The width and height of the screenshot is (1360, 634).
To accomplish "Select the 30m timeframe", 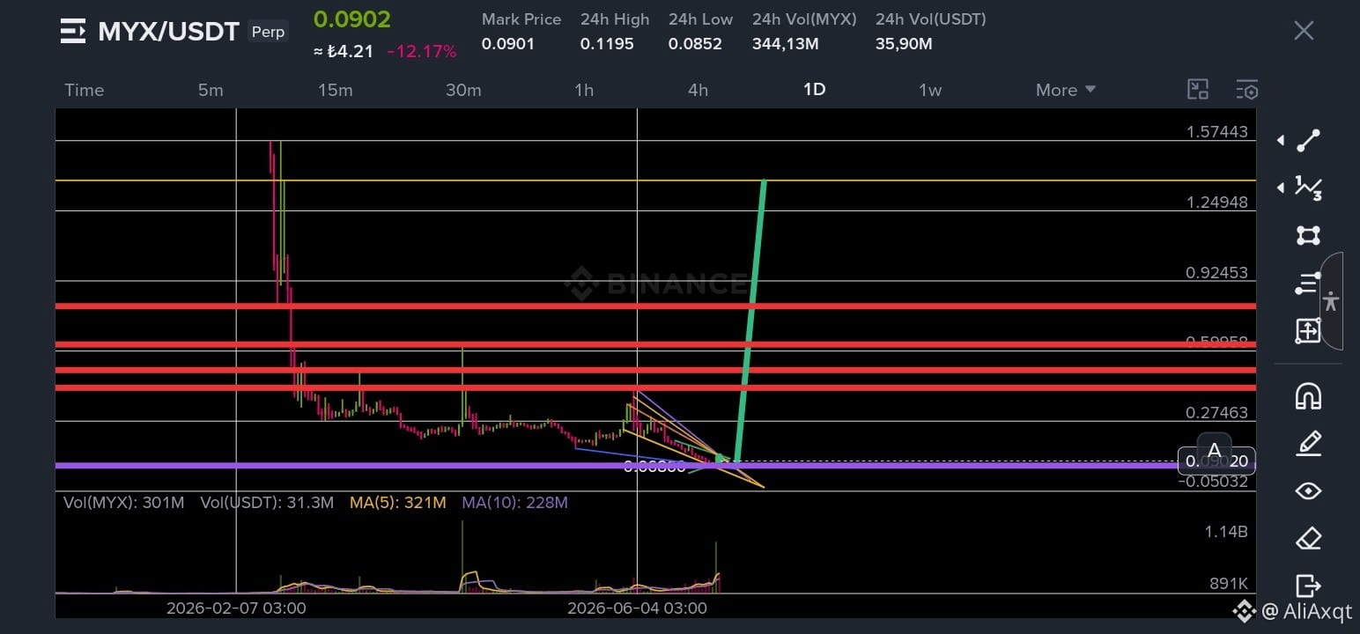I will (x=463, y=90).
